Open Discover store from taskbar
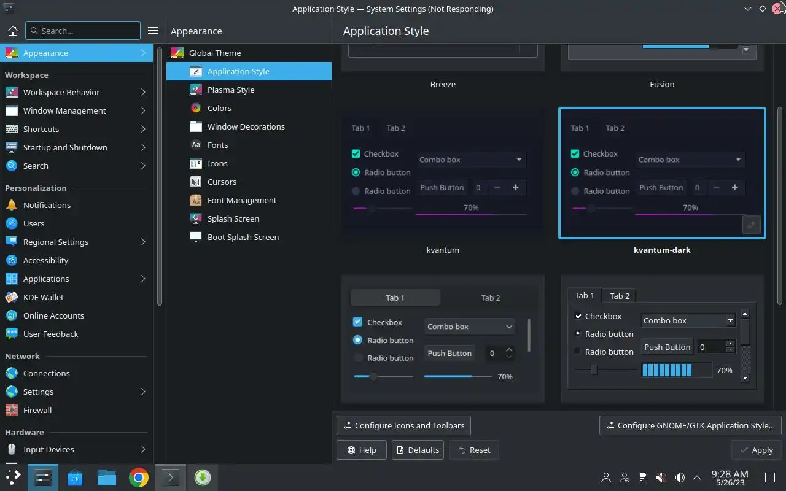The image size is (786, 491). click(75, 477)
